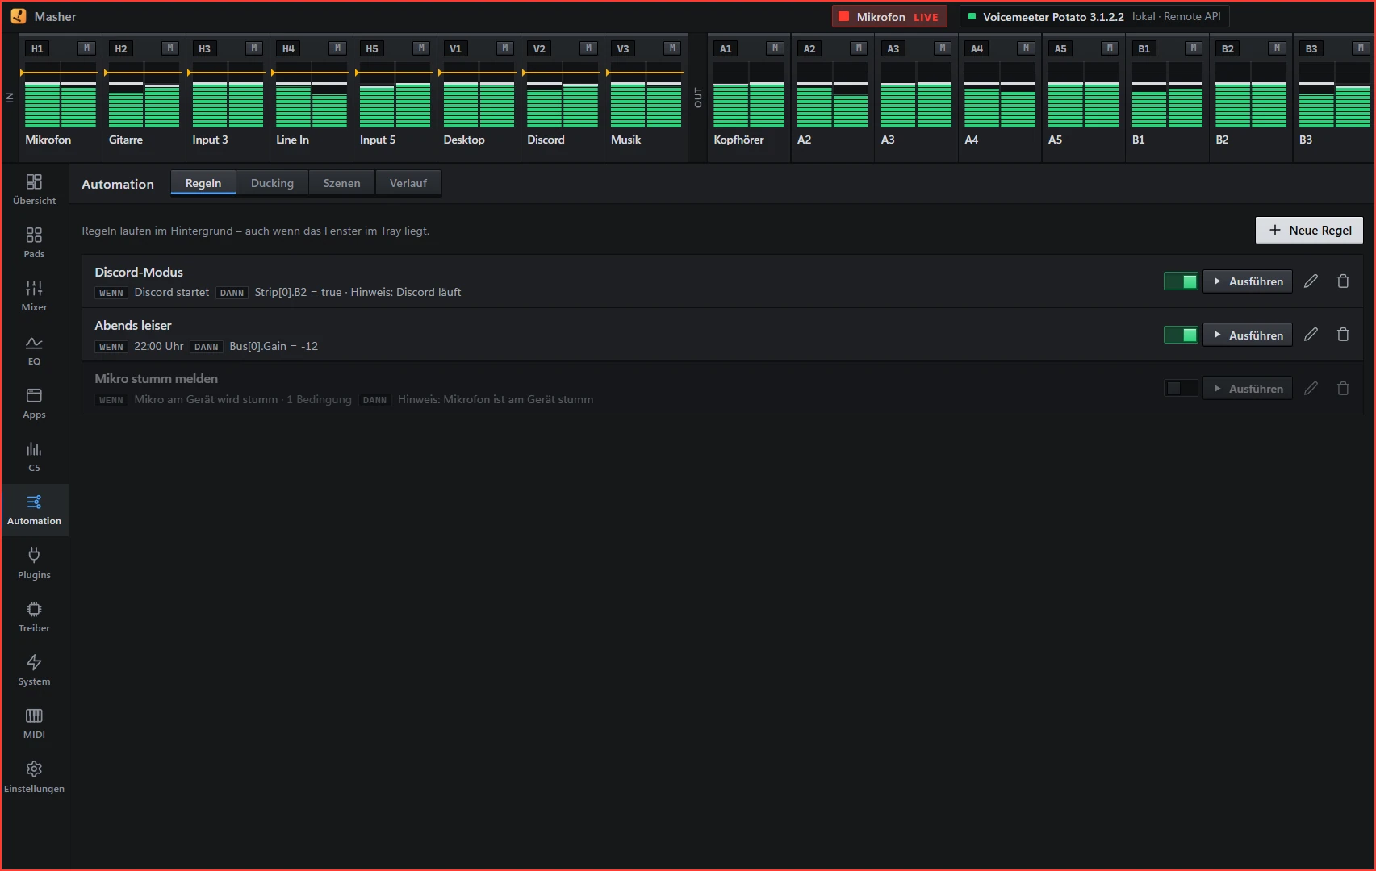Run the Abends leiser rule with Ausführen
1376x871 pixels.
click(x=1248, y=335)
